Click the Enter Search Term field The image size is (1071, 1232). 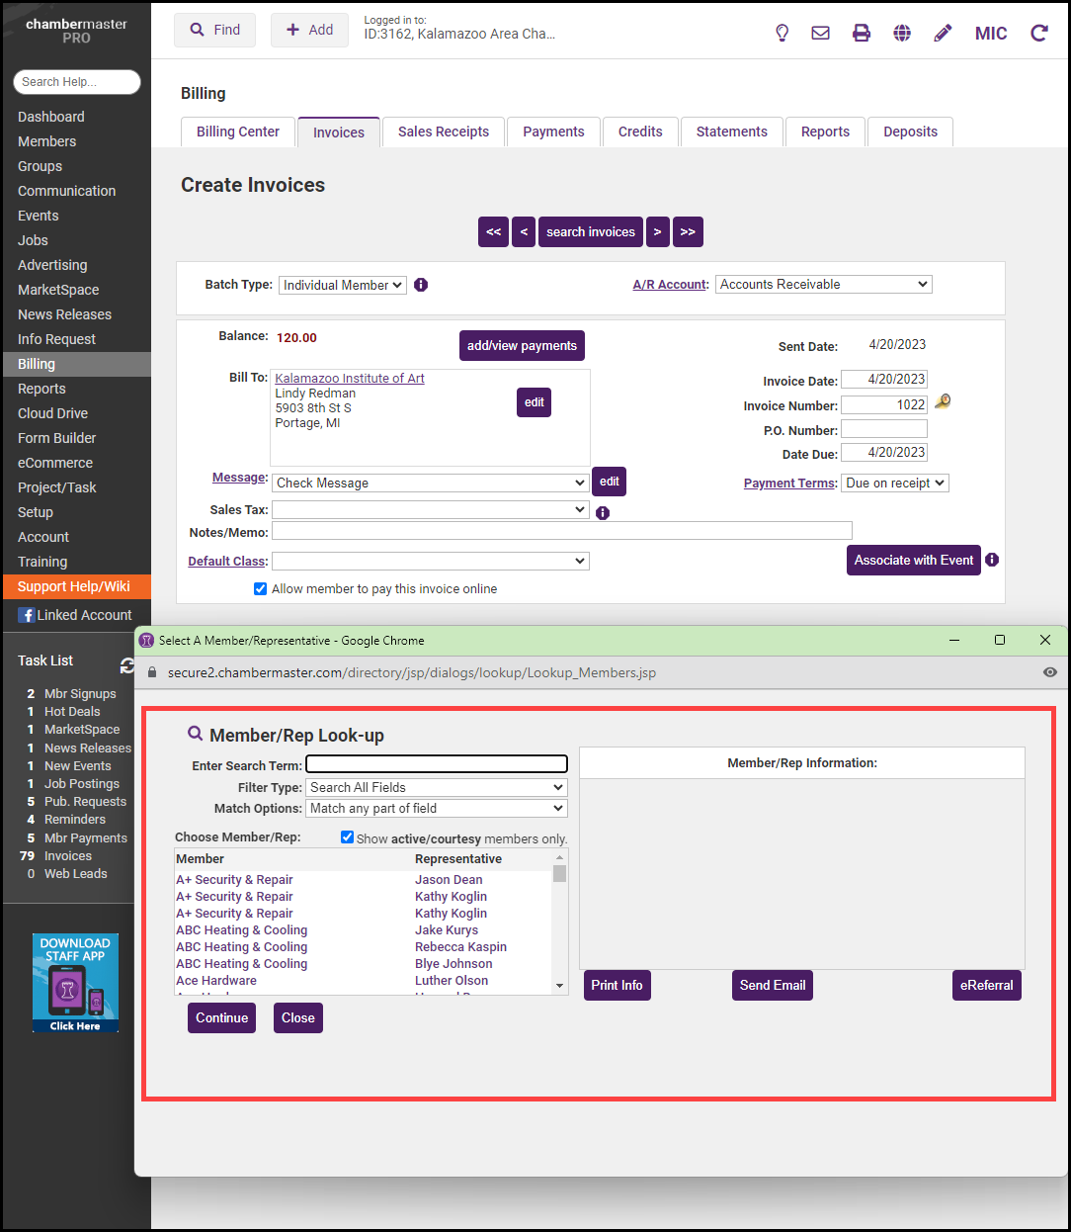pyautogui.click(x=436, y=764)
